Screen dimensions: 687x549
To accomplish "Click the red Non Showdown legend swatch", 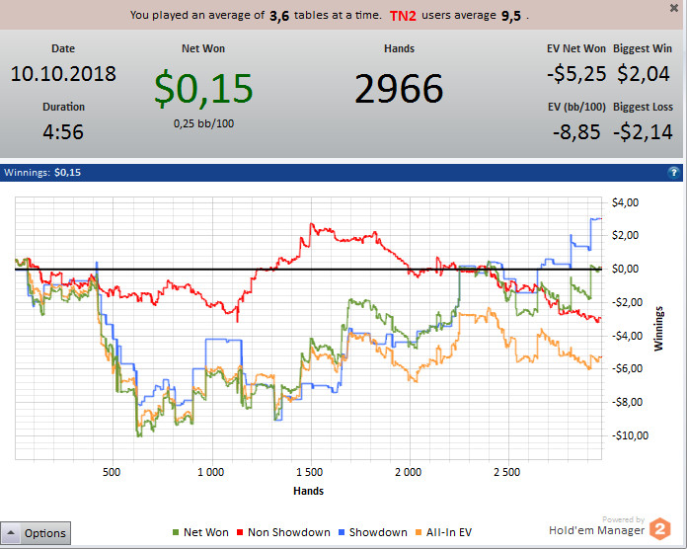I will [240, 533].
